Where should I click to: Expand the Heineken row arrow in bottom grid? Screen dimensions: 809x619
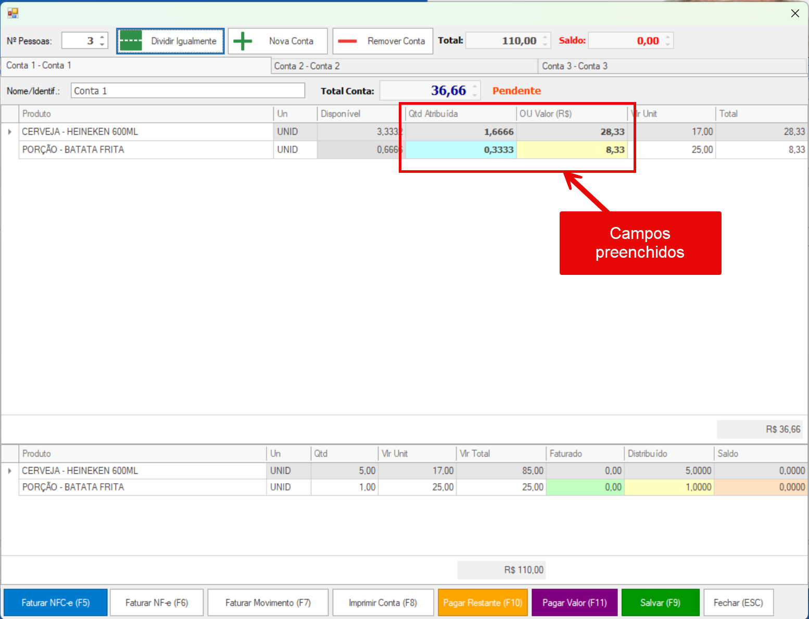pos(10,471)
